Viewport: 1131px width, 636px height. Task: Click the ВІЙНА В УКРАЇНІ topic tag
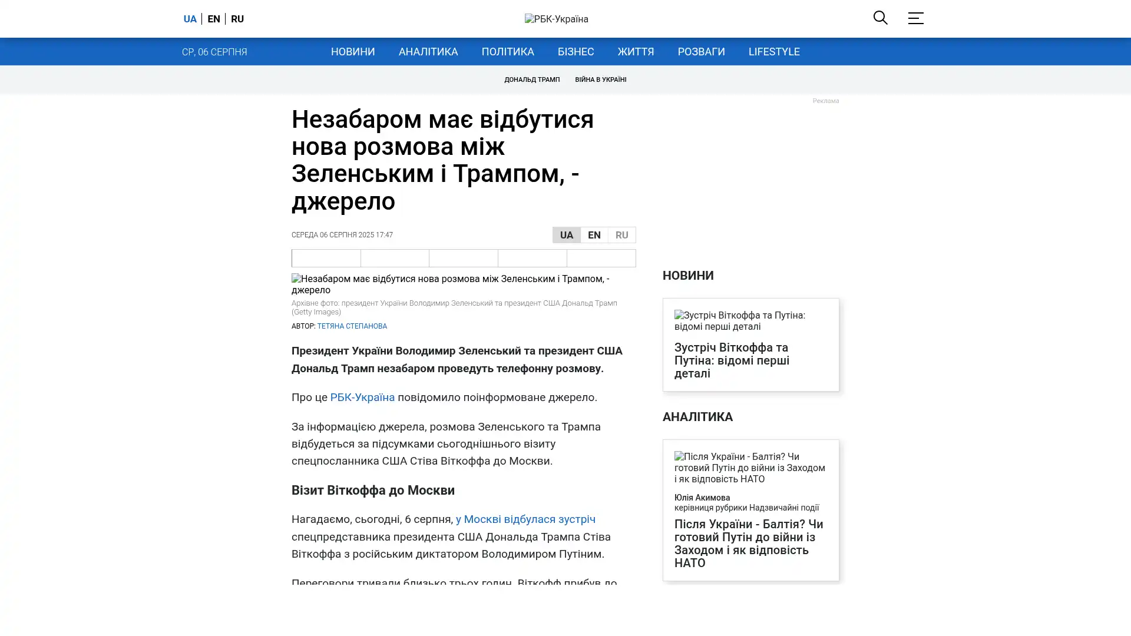(x=600, y=79)
